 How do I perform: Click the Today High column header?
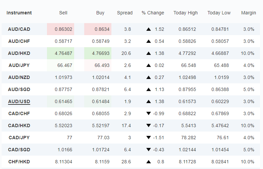[x=186, y=13]
